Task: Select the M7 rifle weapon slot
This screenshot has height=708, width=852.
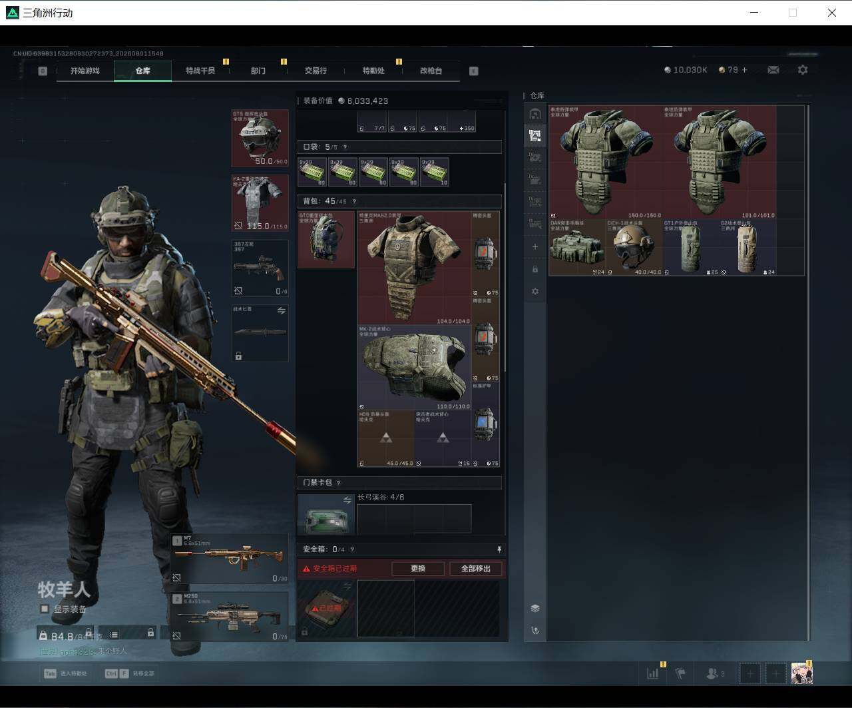Action: tap(230, 558)
